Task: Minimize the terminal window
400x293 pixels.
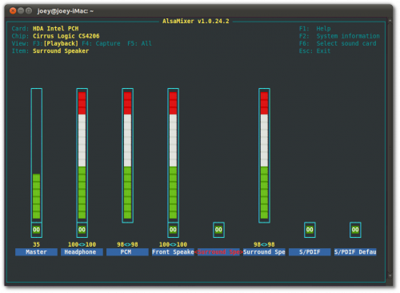Action: (21, 10)
